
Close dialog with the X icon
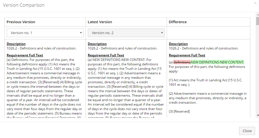[255, 3]
